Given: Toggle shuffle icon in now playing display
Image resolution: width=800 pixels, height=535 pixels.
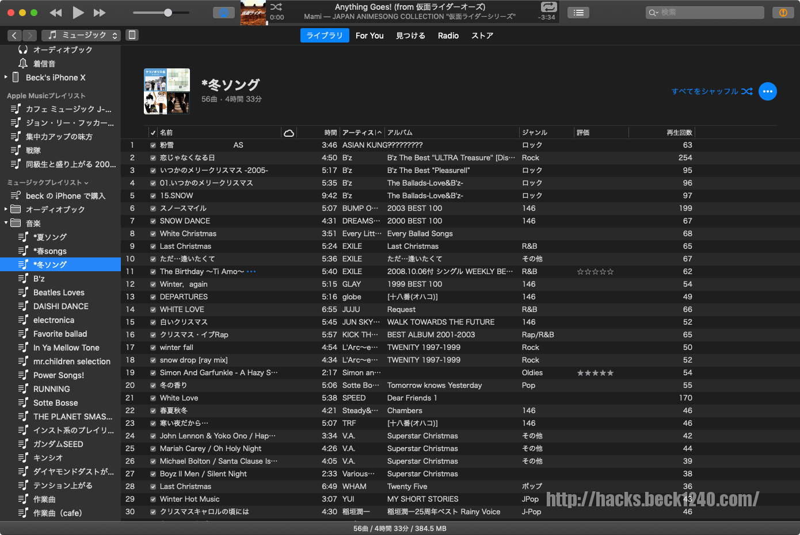Looking at the screenshot, I should coord(276,7).
